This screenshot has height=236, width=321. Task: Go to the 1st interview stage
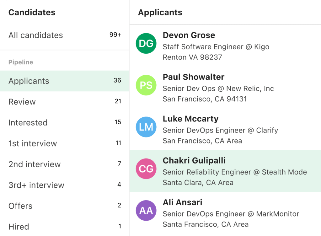tap(33, 143)
